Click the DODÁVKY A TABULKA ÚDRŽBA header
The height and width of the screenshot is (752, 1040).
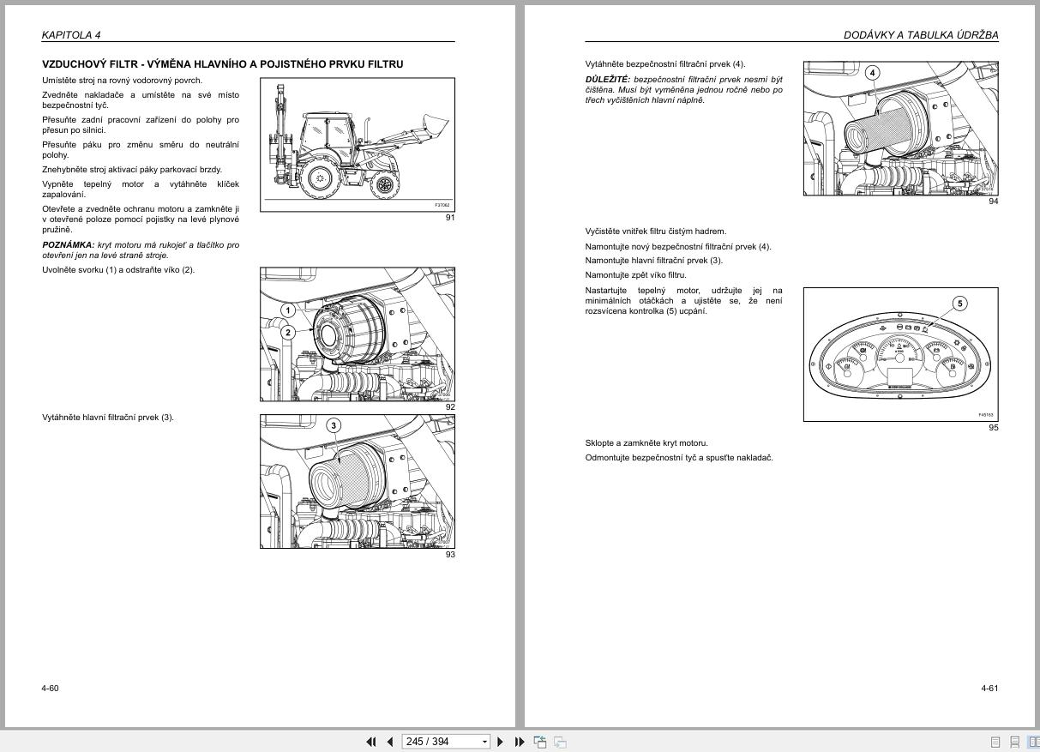tap(921, 35)
